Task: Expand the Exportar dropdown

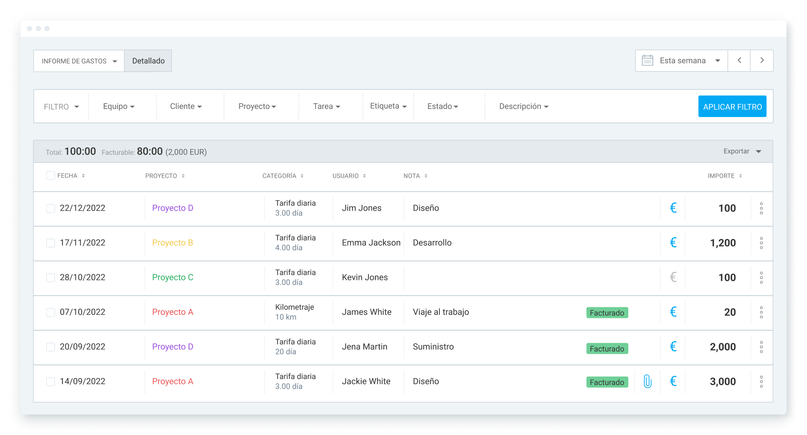Action: coord(742,151)
